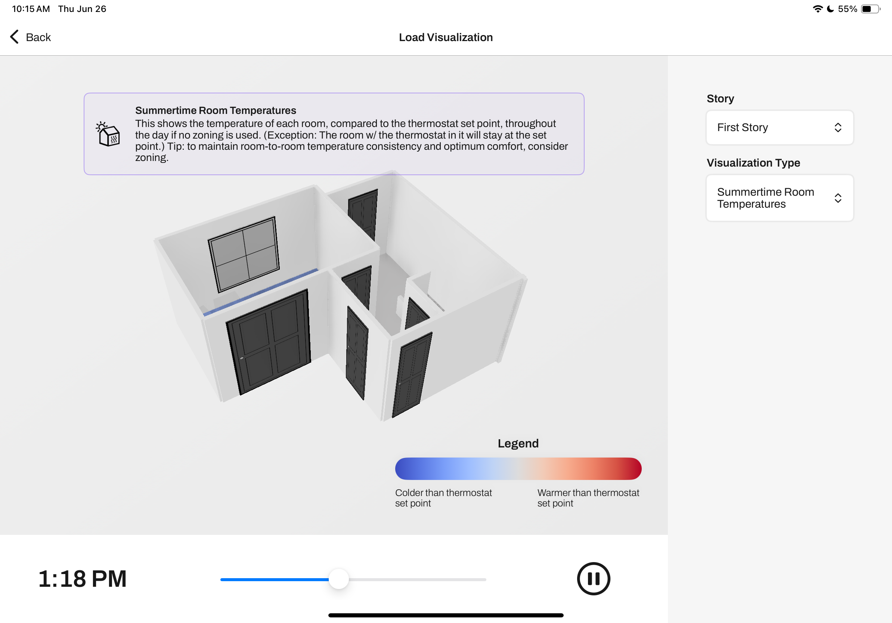Screen dimensions: 892x623
Task: Click the WiFi status icon
Action: (817, 9)
